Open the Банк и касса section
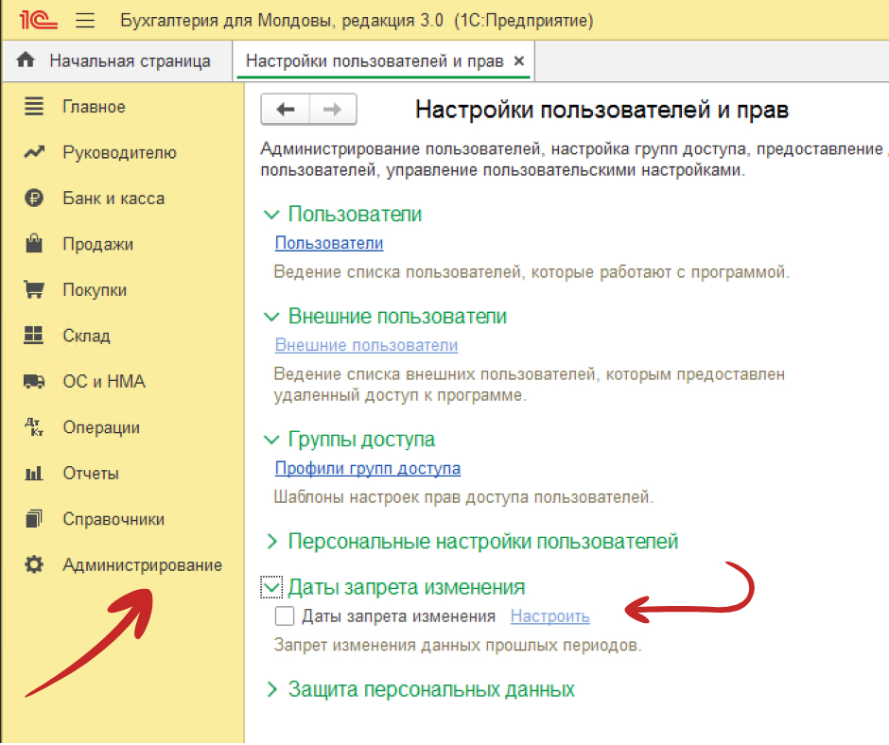The width and height of the screenshot is (889, 745). click(x=100, y=198)
